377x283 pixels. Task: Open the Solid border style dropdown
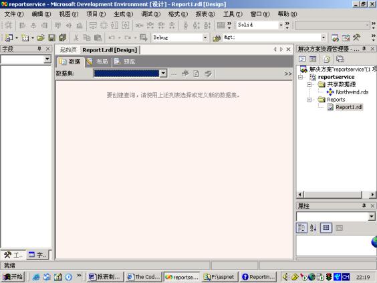281,25
